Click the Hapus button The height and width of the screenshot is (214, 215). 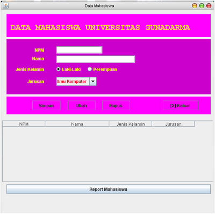point(116,105)
